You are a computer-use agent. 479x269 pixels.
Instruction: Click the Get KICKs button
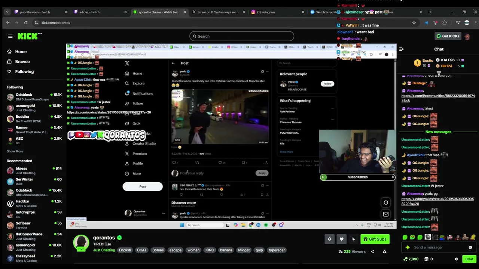coord(448,36)
